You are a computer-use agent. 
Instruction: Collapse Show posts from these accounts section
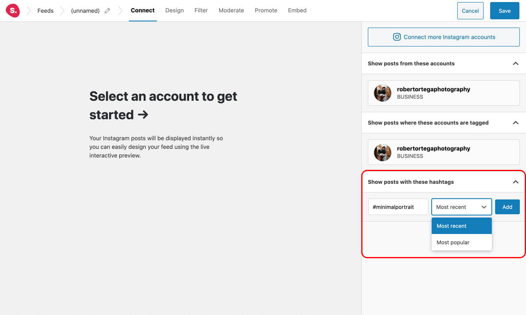(515, 63)
